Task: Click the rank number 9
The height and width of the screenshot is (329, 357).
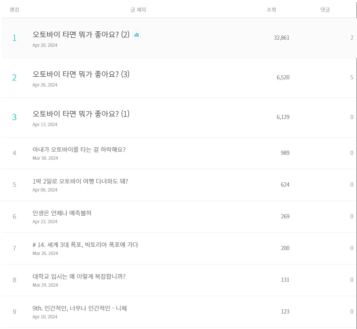Action: click(14, 312)
